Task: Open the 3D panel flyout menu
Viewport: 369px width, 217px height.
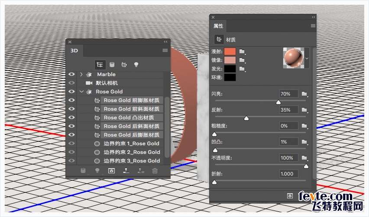Action: point(165,50)
